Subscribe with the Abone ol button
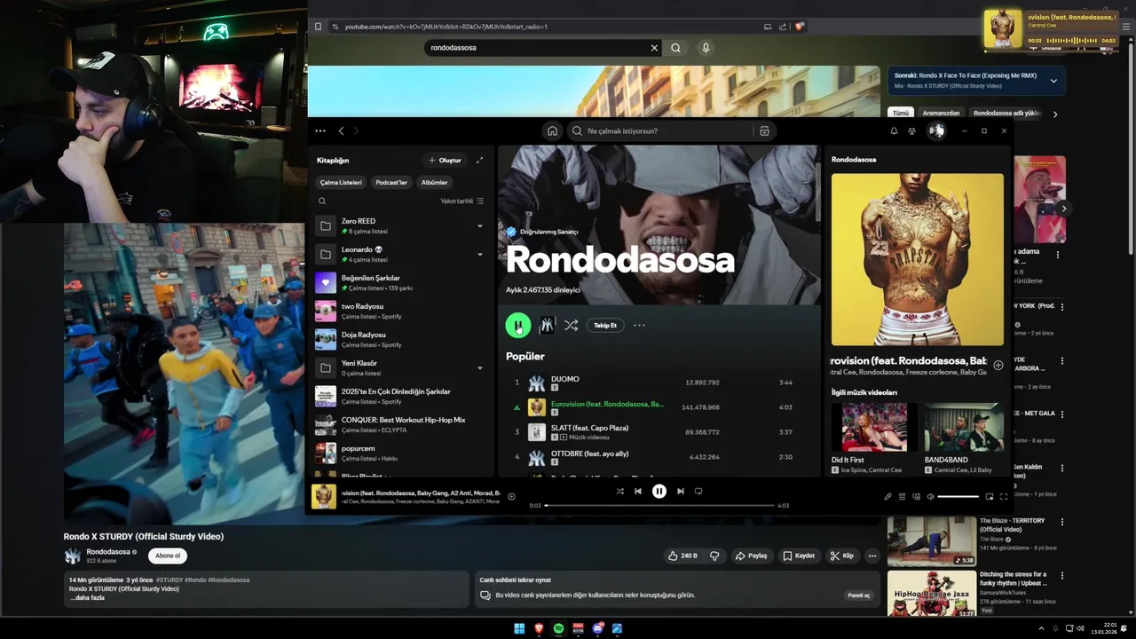Viewport: 1136px width, 639px height. [168, 556]
